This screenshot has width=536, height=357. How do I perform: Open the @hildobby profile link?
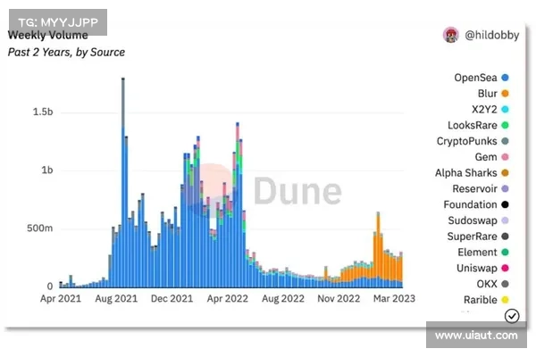pos(491,35)
